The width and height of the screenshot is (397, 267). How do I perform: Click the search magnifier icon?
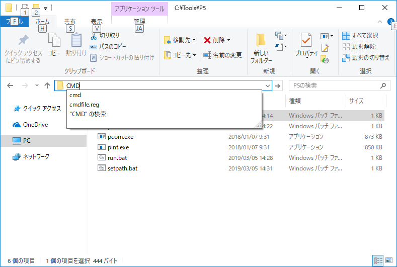pyautogui.click(x=383, y=85)
